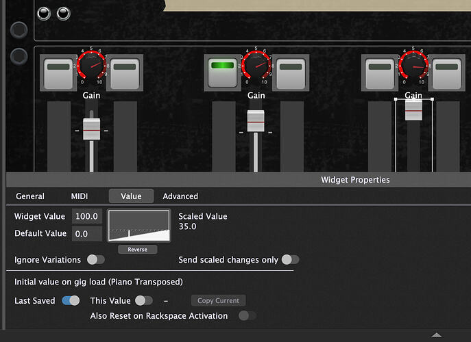471x342 pixels.
Task: Enable the This Value switch
Action: (x=144, y=300)
